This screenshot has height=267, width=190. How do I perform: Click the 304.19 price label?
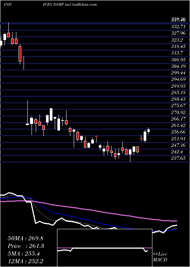click(x=179, y=66)
